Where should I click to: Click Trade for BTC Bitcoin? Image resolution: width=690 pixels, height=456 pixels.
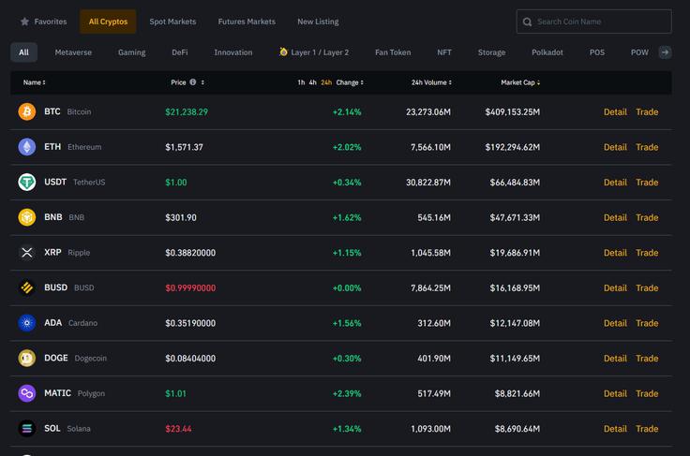click(x=647, y=112)
